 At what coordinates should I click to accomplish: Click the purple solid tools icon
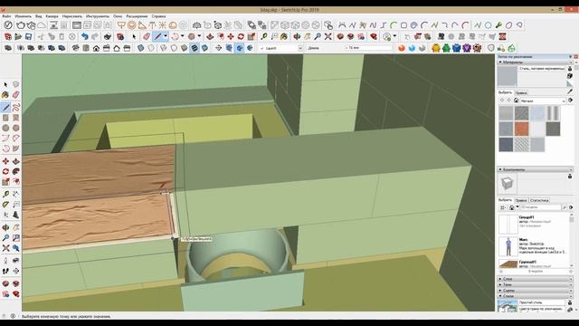[467, 48]
